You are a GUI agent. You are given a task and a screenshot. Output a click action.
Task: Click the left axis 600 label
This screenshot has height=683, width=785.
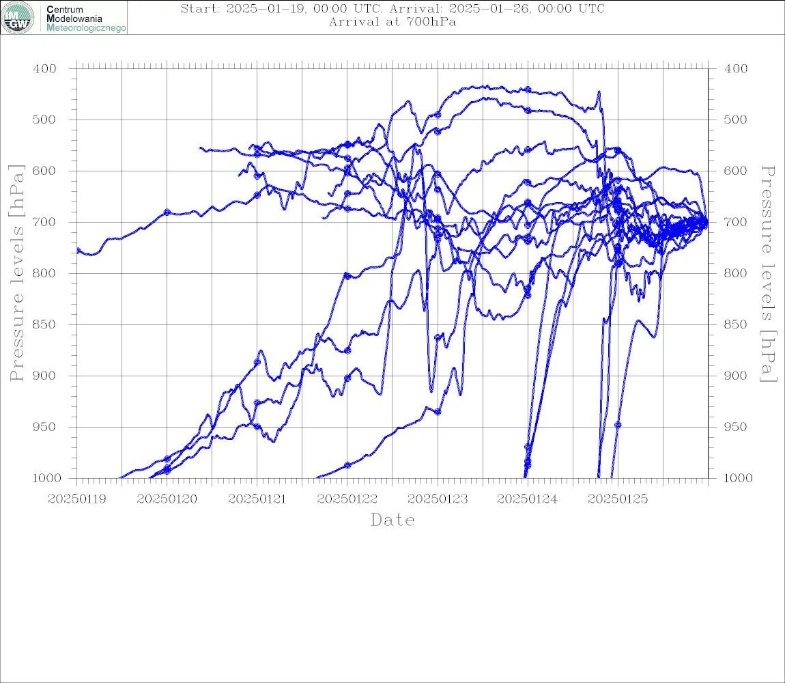coord(44,171)
